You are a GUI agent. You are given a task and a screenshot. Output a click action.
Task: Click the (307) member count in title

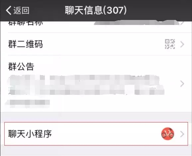pyautogui.click(x=115, y=10)
